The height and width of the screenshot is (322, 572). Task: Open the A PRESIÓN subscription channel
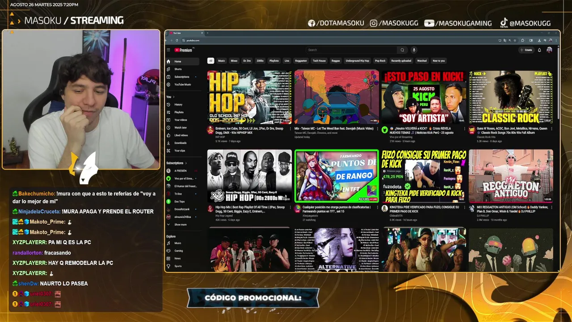tap(182, 171)
